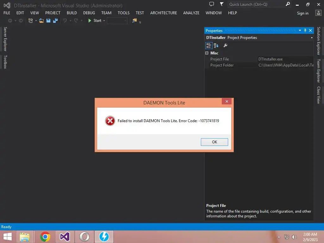This screenshot has height=243, width=324.
Task: Click the account avatar icon beside Sign in
Action: pos(318,13)
